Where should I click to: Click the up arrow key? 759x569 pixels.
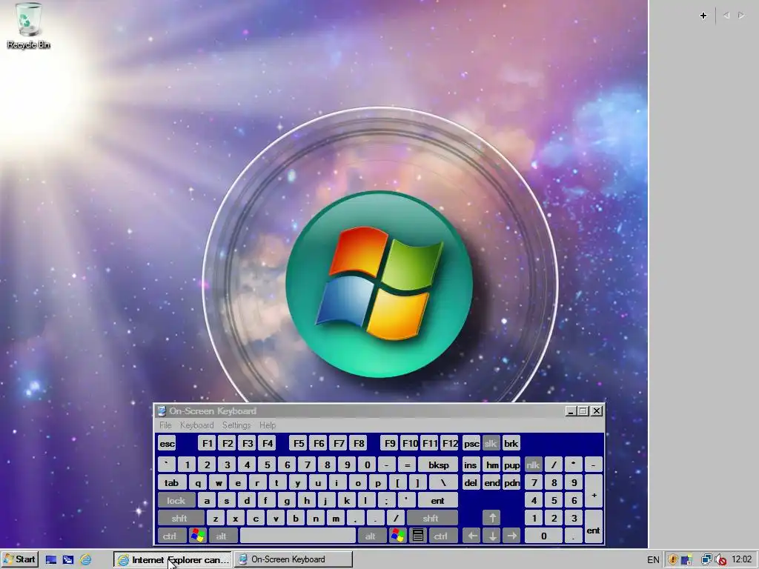click(x=492, y=518)
